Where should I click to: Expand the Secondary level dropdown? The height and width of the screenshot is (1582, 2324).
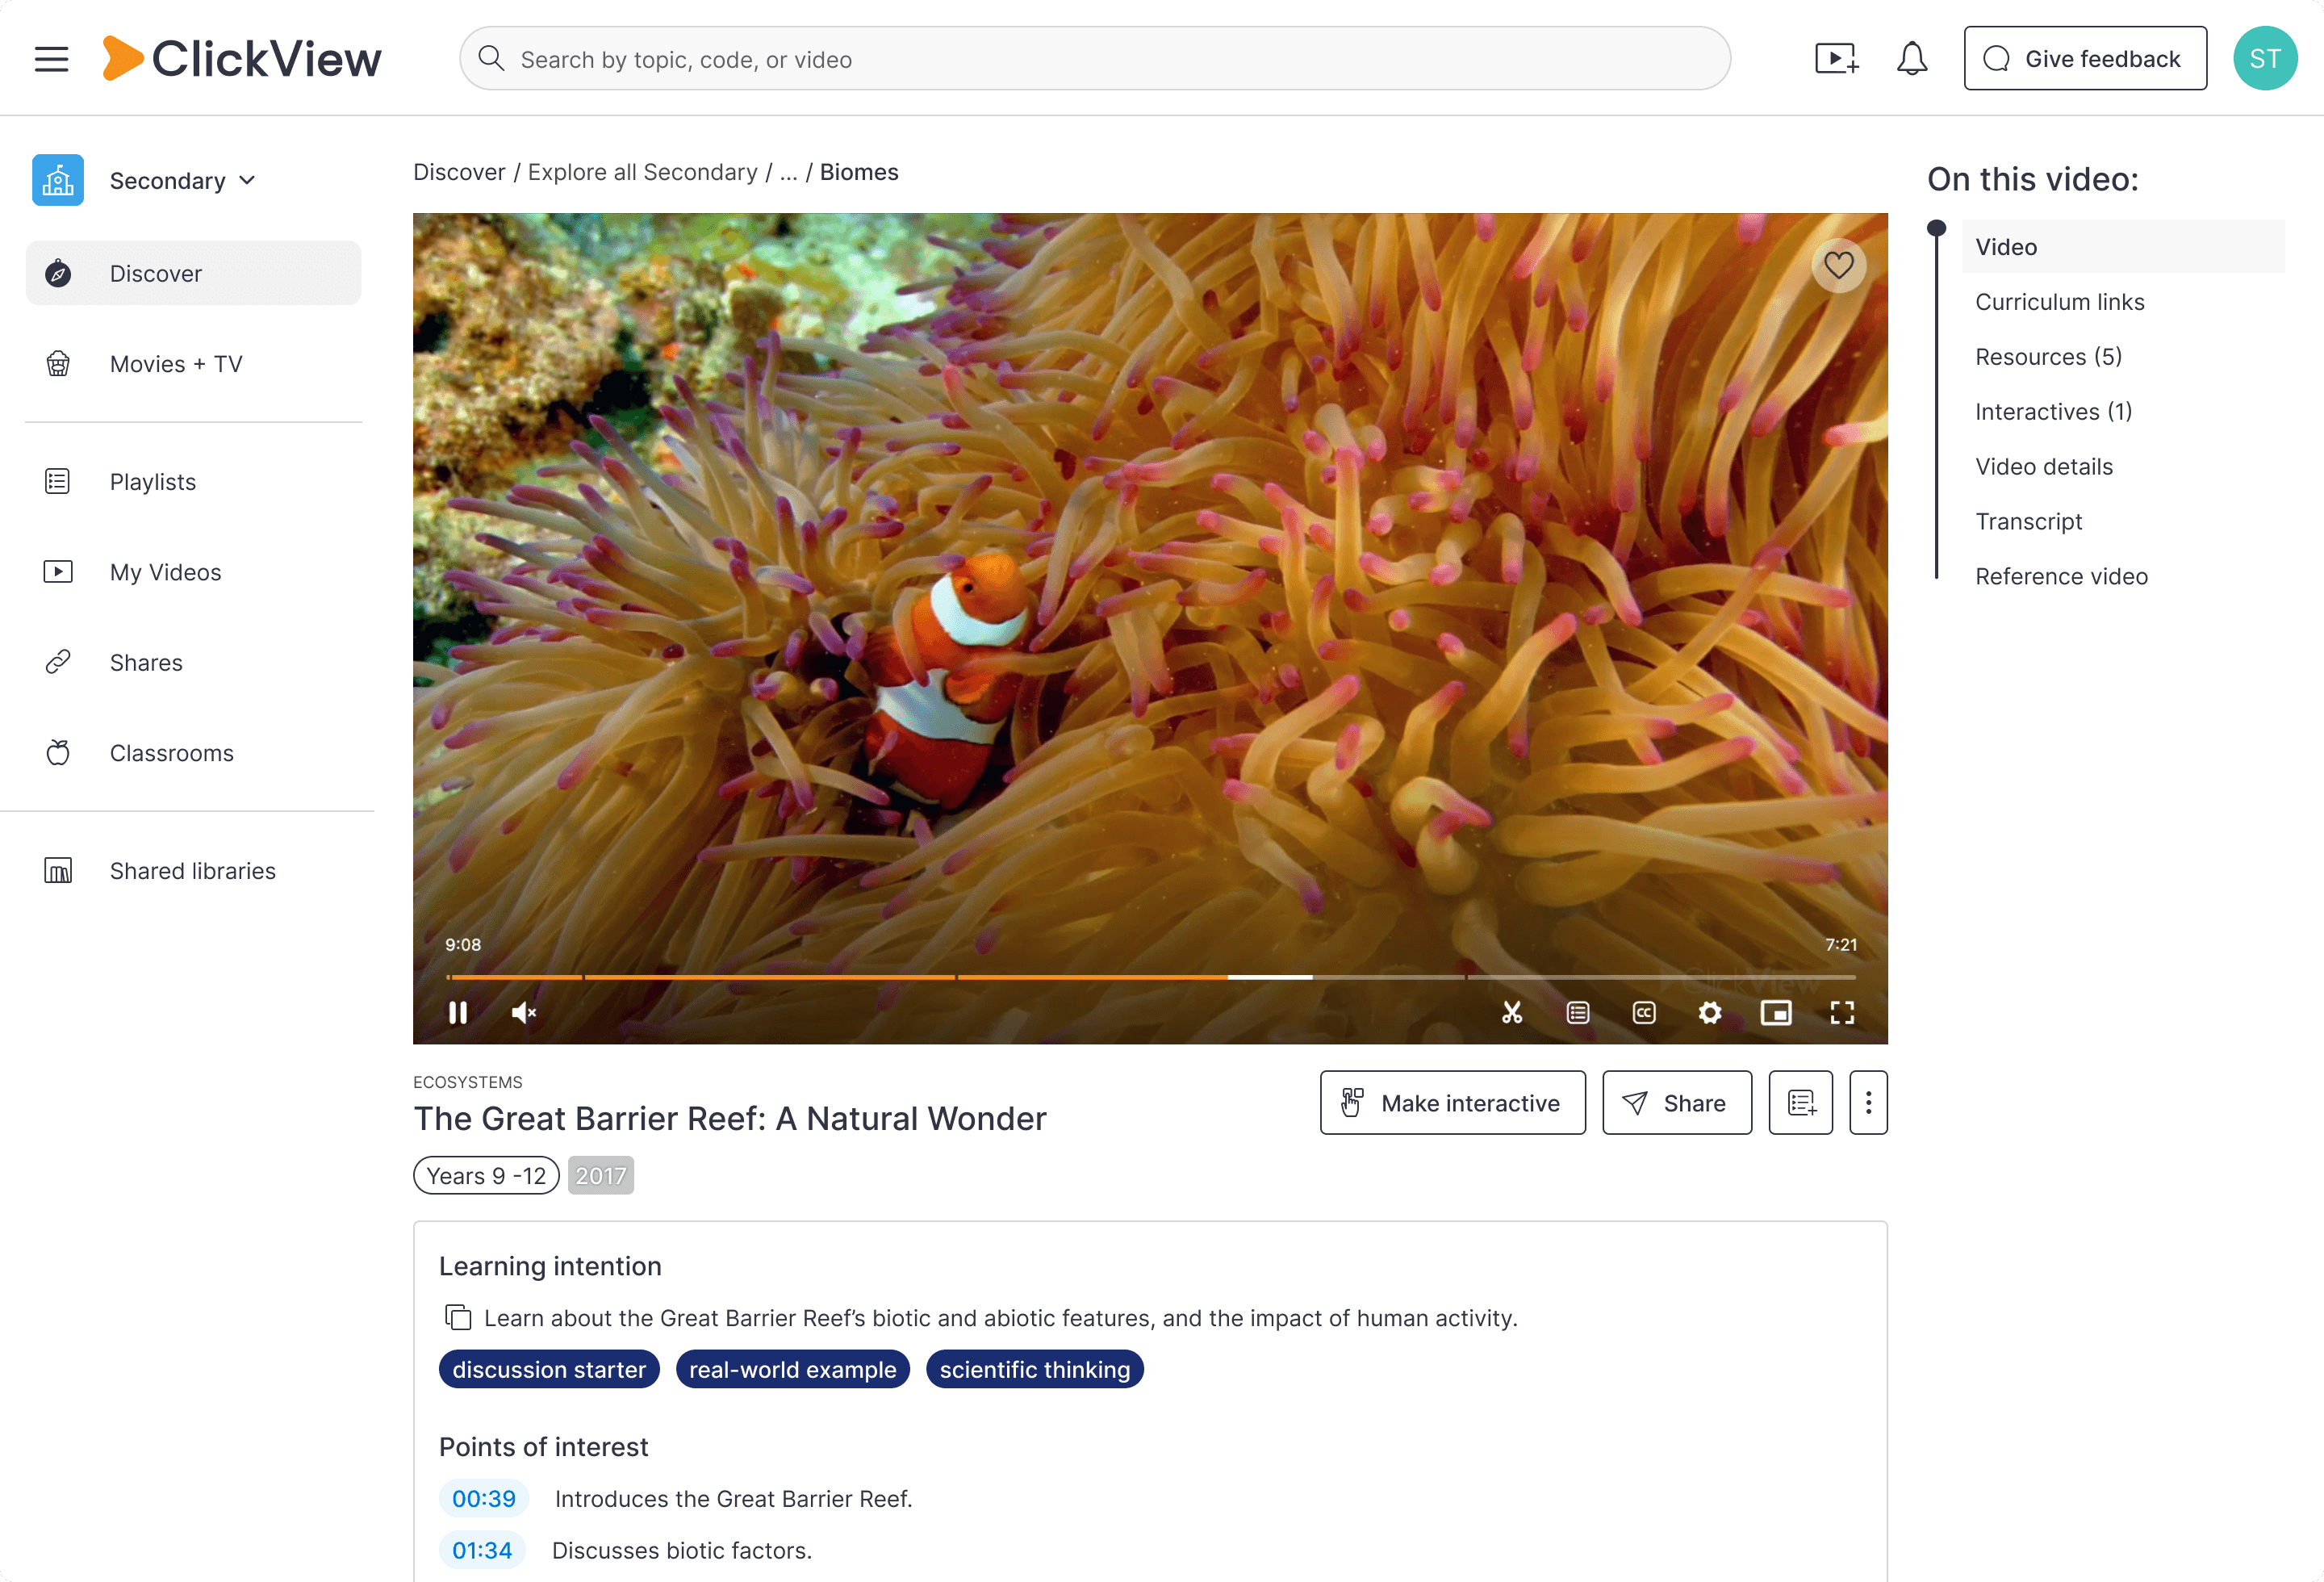coord(183,181)
